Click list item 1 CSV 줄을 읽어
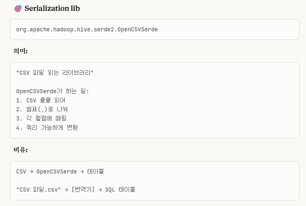The height and width of the screenshot is (206, 306). [41, 100]
